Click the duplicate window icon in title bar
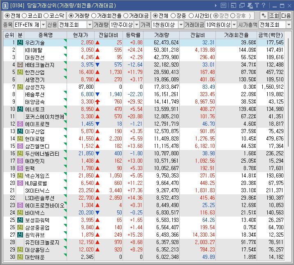The image size is (294, 265). click(x=242, y=6)
